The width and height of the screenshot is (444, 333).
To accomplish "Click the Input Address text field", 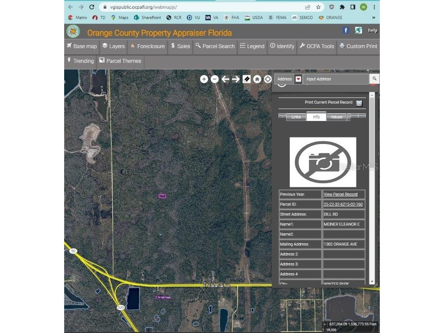I will coord(336,79).
